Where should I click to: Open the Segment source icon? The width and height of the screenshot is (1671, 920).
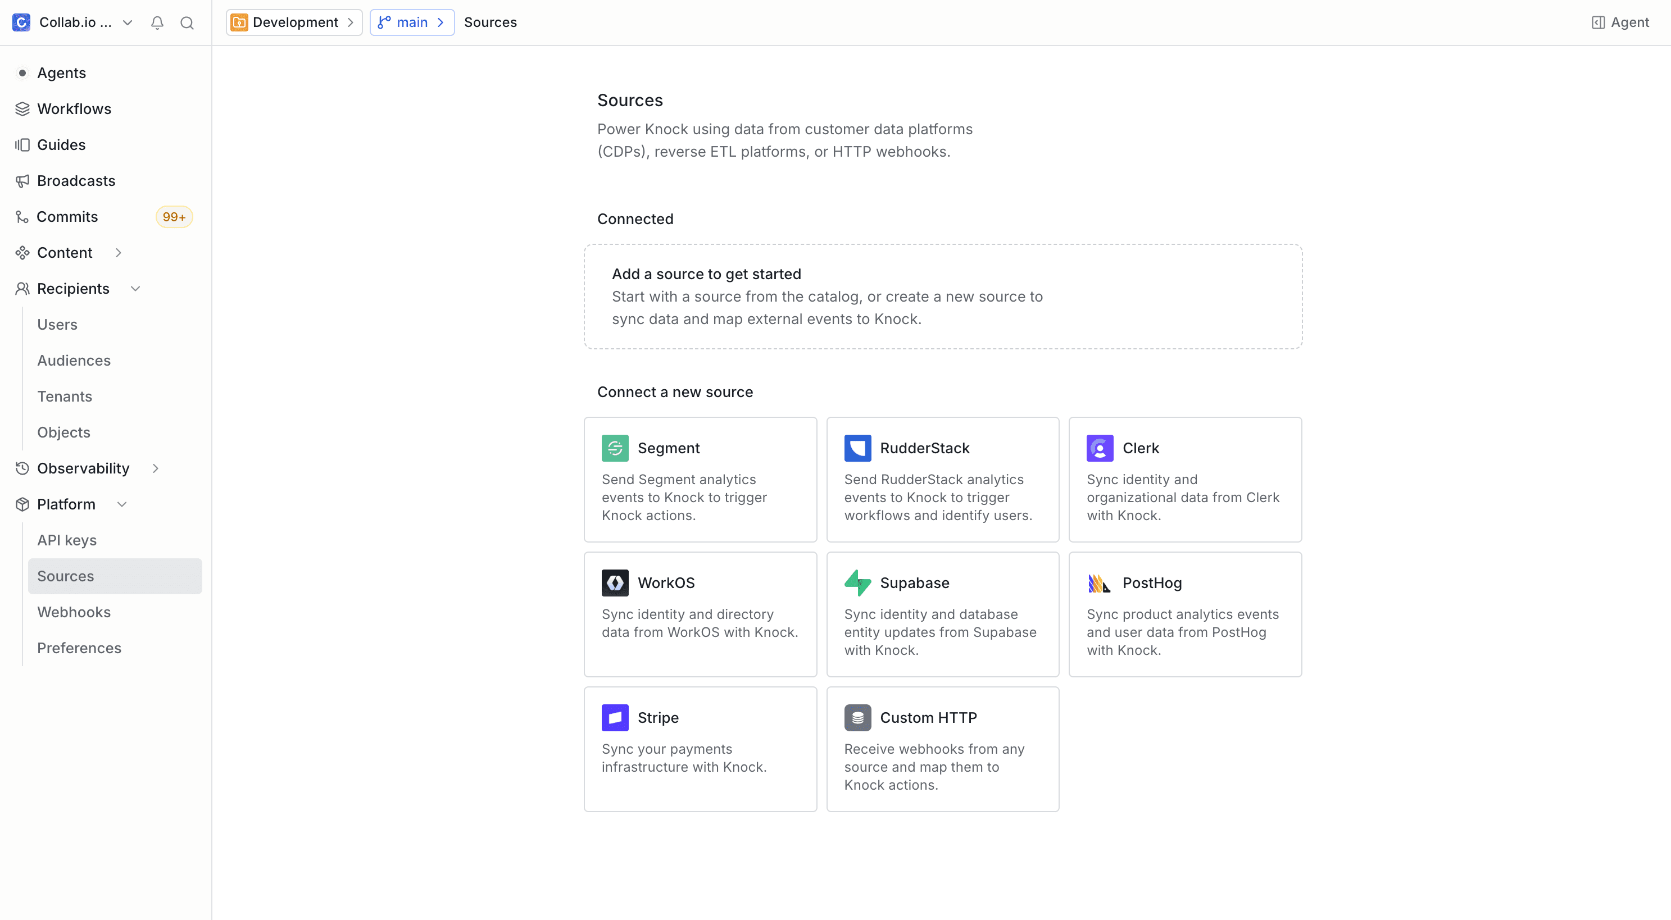[614, 447]
